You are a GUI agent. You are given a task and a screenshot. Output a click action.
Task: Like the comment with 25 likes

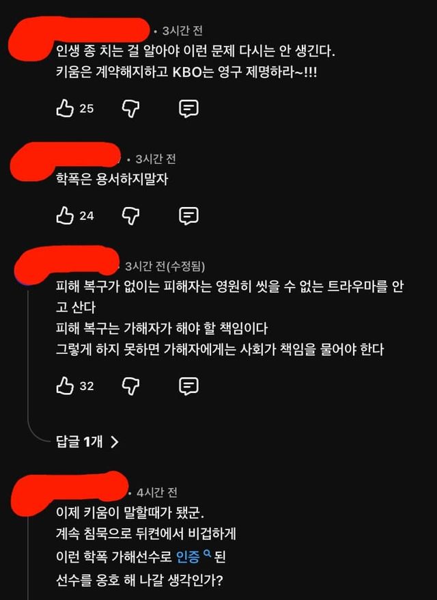65,108
